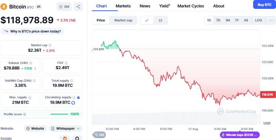Click the share icon next to Bitcoin

pos(78,7)
